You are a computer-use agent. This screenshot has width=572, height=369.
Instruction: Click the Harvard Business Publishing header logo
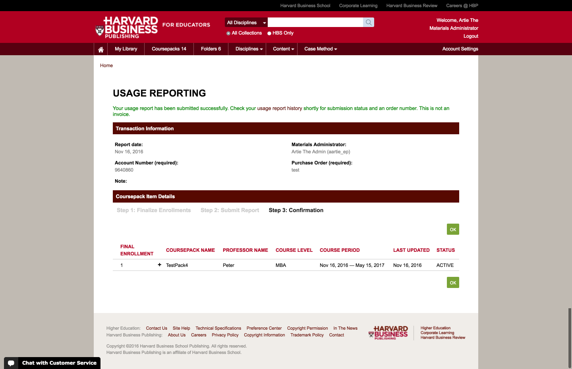tap(127, 27)
